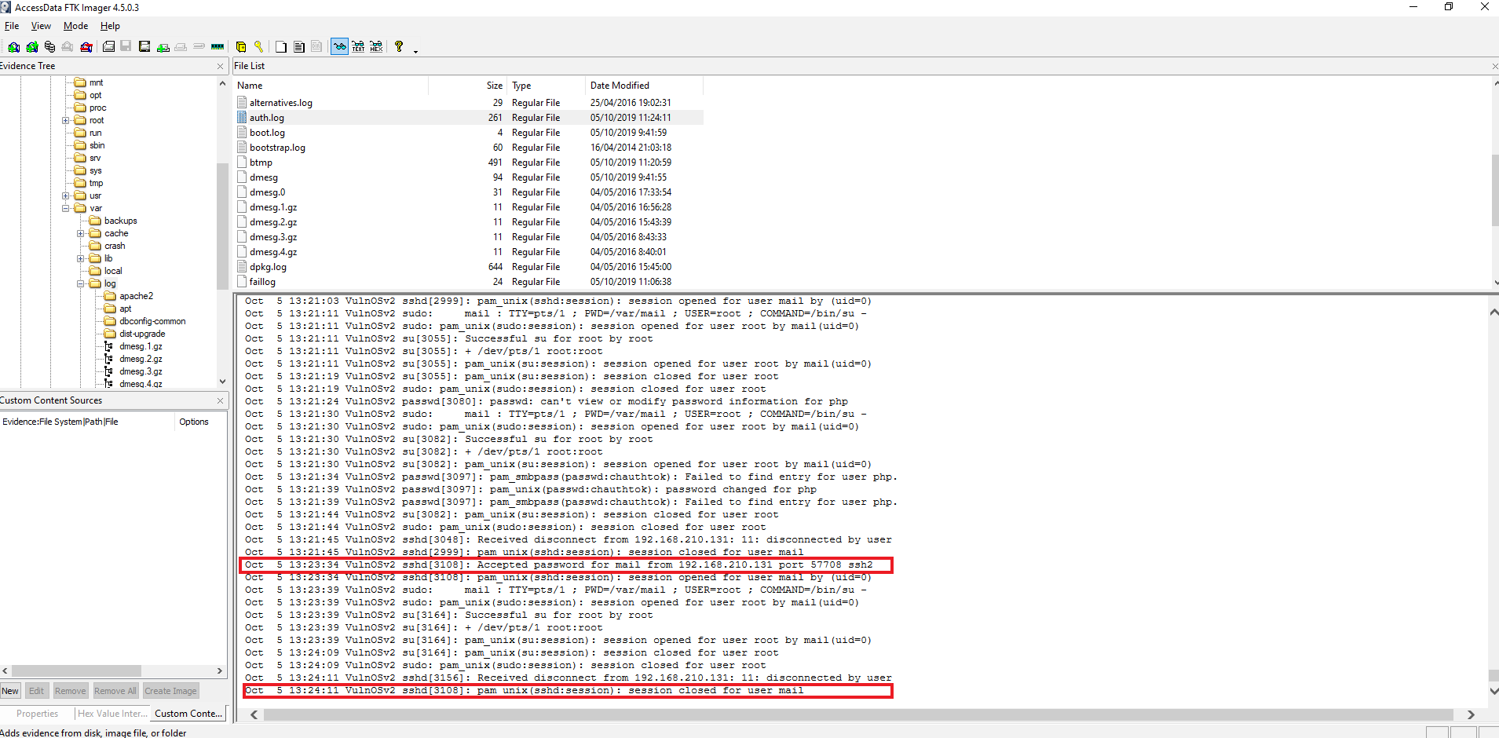Open the Create Disk Image tool
1499x738 pixels.
click(x=108, y=47)
